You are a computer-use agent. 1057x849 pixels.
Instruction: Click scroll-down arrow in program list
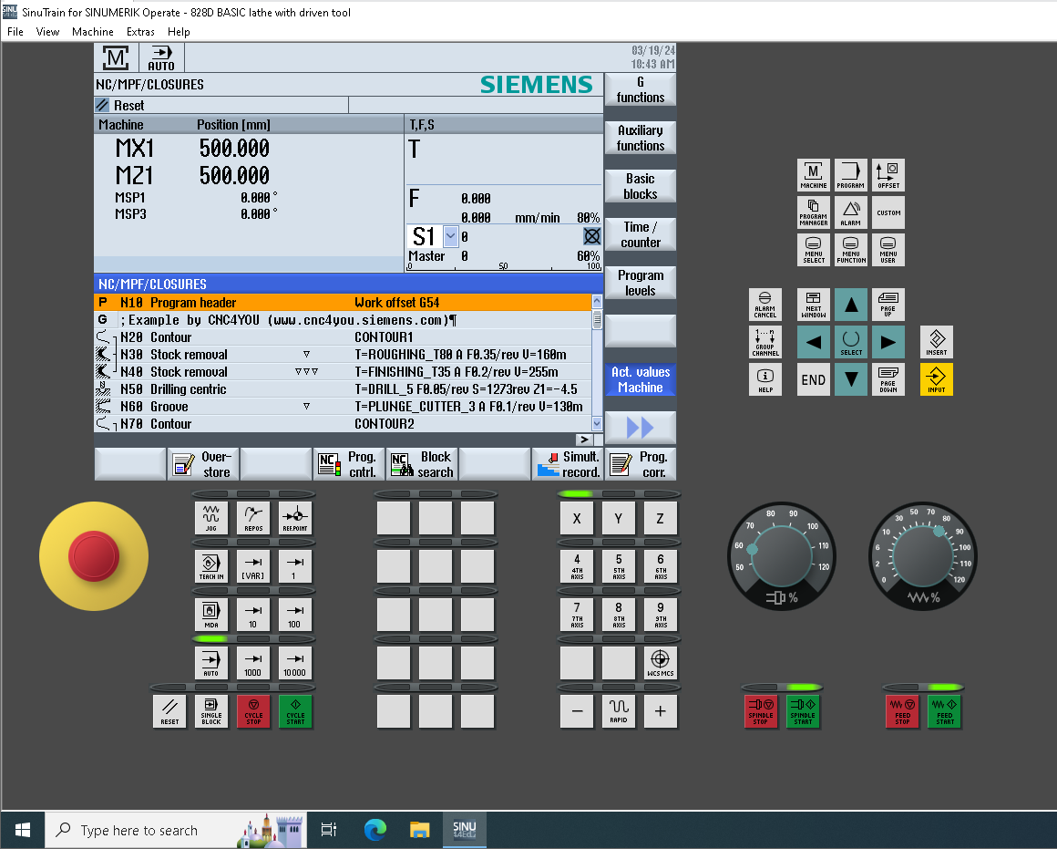(x=597, y=424)
